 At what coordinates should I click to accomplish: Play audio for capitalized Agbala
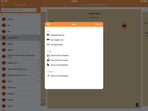(4, 50)
